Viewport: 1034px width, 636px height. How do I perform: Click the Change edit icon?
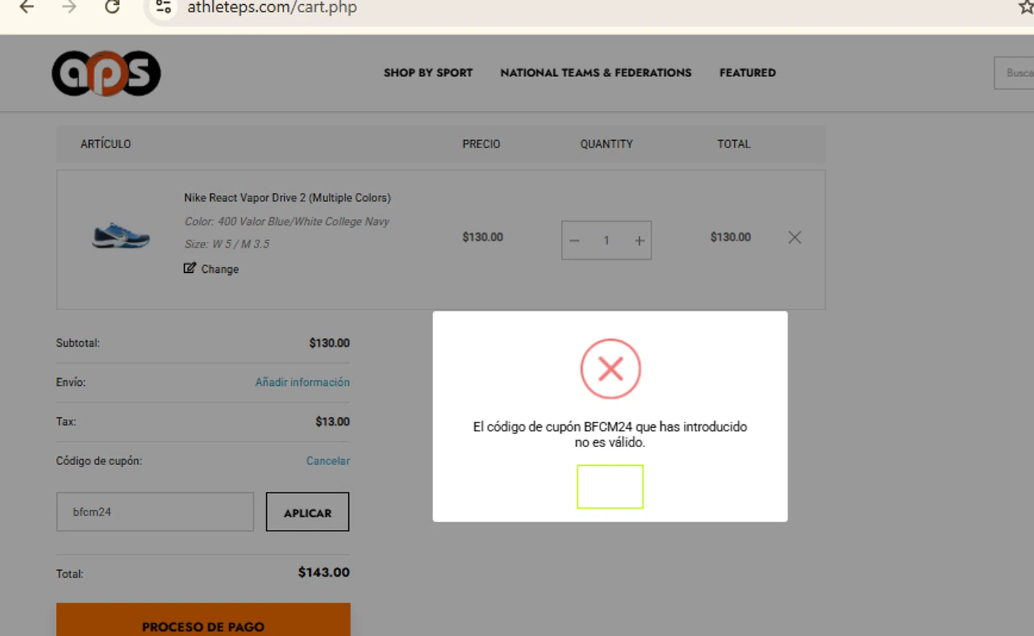[190, 268]
